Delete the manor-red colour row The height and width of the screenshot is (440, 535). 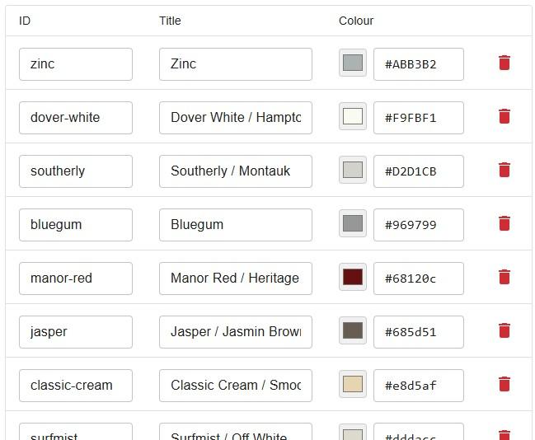click(504, 277)
